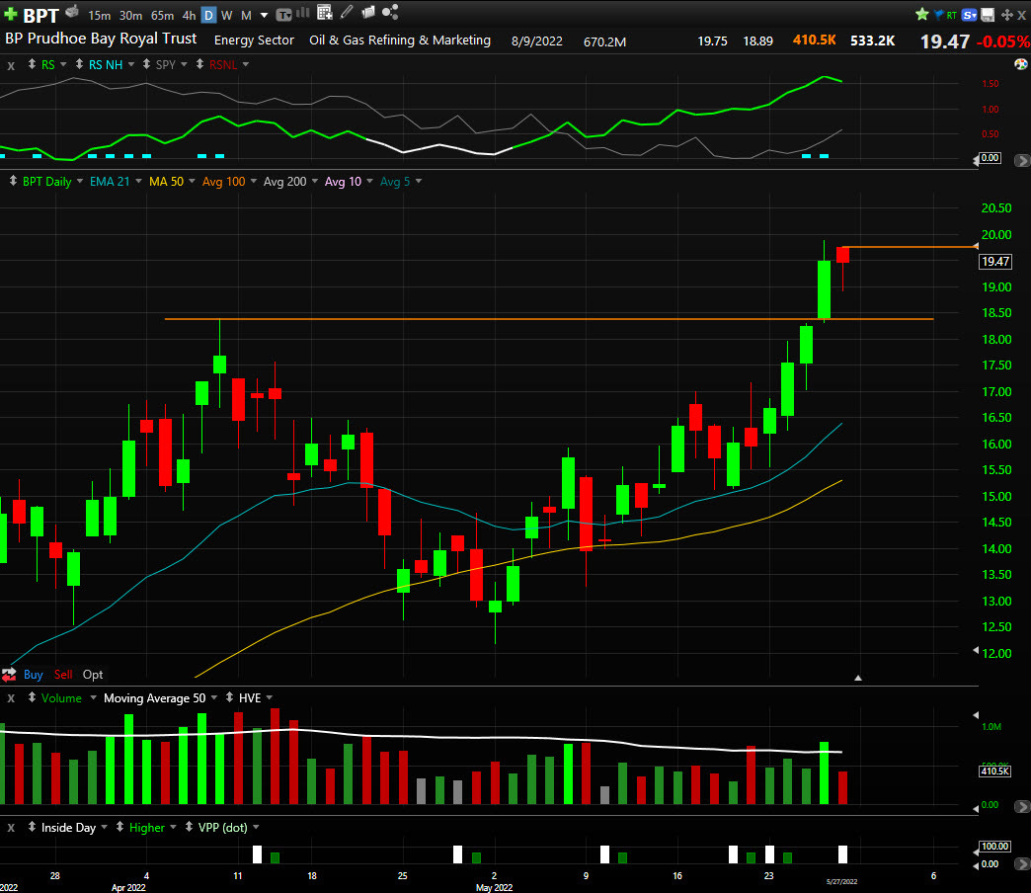Screen dimensions: 1031x893
Task: Switch to the 30m timeframe
Action: [x=130, y=15]
